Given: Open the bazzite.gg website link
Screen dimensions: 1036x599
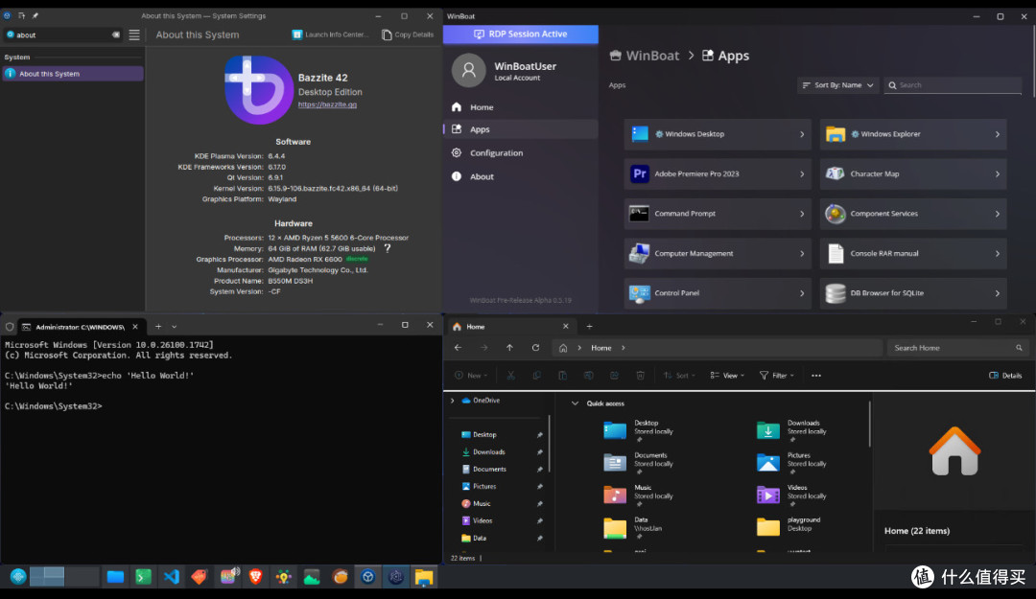Looking at the screenshot, I should point(327,104).
